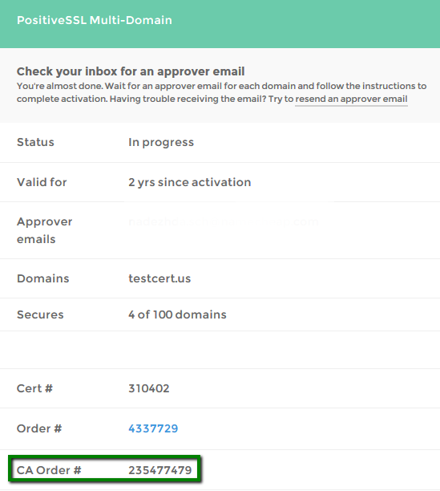Click the Order # label
This screenshot has height=491, width=440.
pyautogui.click(x=39, y=428)
